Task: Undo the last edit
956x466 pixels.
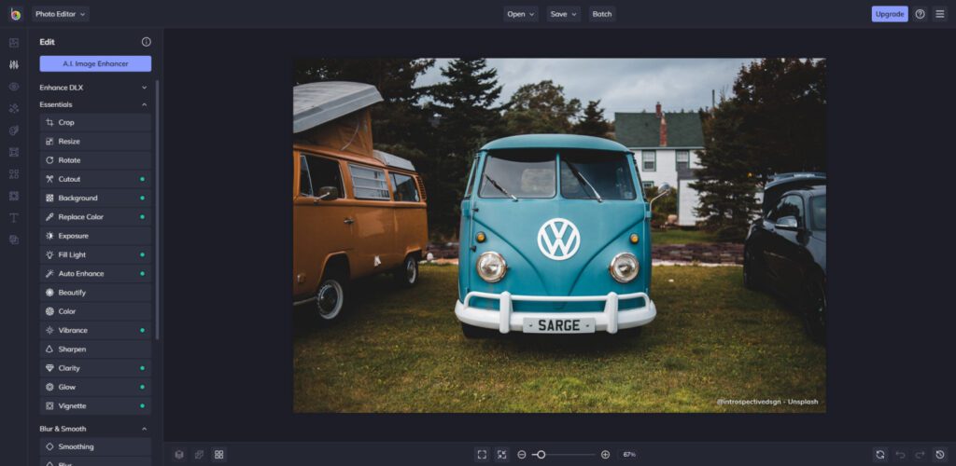Action: point(901,455)
